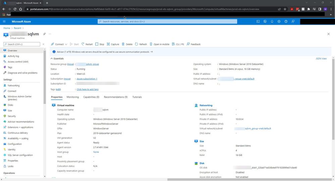Stop the virtual machine

pos(100,44)
